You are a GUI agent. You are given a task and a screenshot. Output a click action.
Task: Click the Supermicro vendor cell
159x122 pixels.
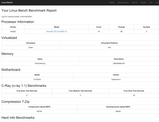[116, 79]
